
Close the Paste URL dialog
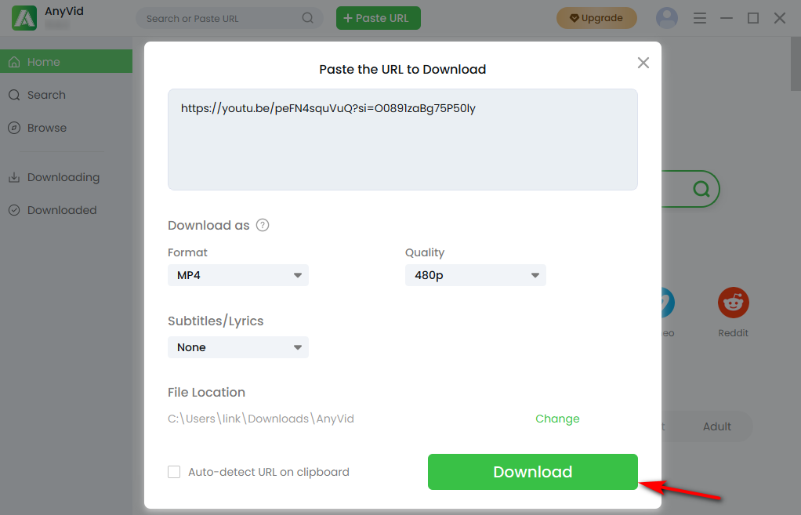point(643,63)
